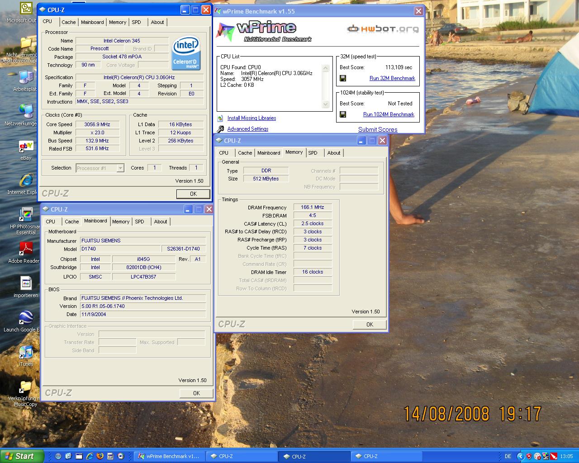Viewport: 579px width, 463px height.
Task: Click Memory Size 512 MBytes value
Action: click(266, 179)
